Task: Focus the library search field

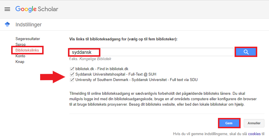Action: tap(151, 52)
